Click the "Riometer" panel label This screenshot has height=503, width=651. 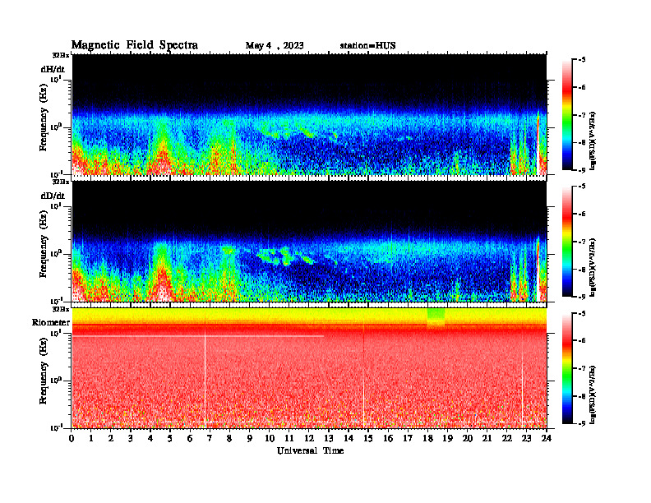tap(51, 322)
